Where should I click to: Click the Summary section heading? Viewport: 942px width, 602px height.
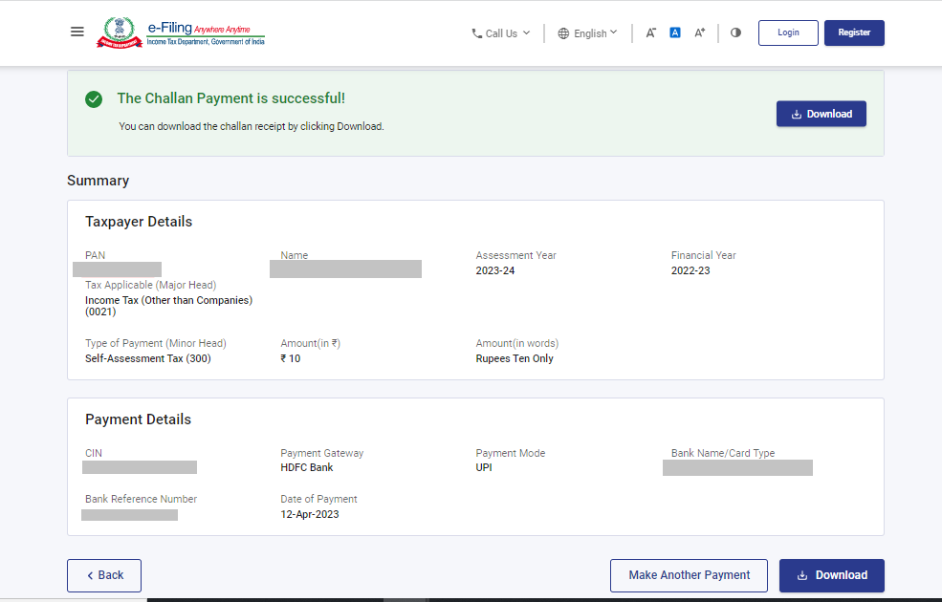click(x=98, y=181)
